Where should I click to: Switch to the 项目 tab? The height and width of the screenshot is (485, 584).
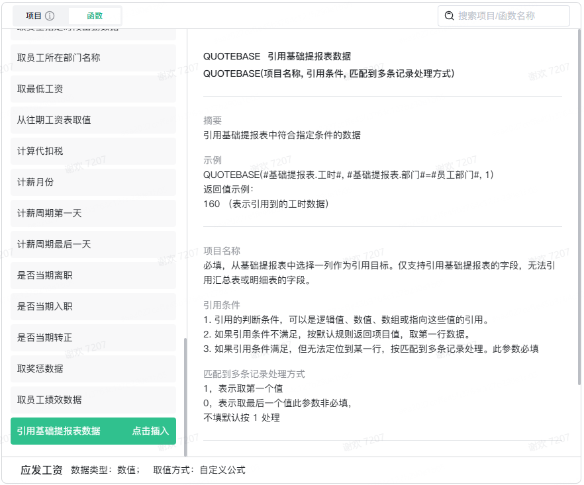click(x=33, y=16)
